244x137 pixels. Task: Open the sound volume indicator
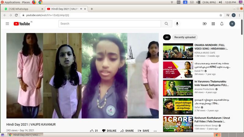tap(220, 2)
